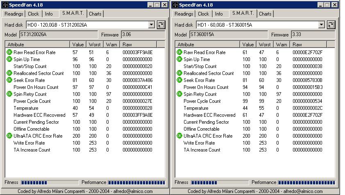Select Power Cycle Count row in right window
The image size is (345, 195).
coord(255,101)
